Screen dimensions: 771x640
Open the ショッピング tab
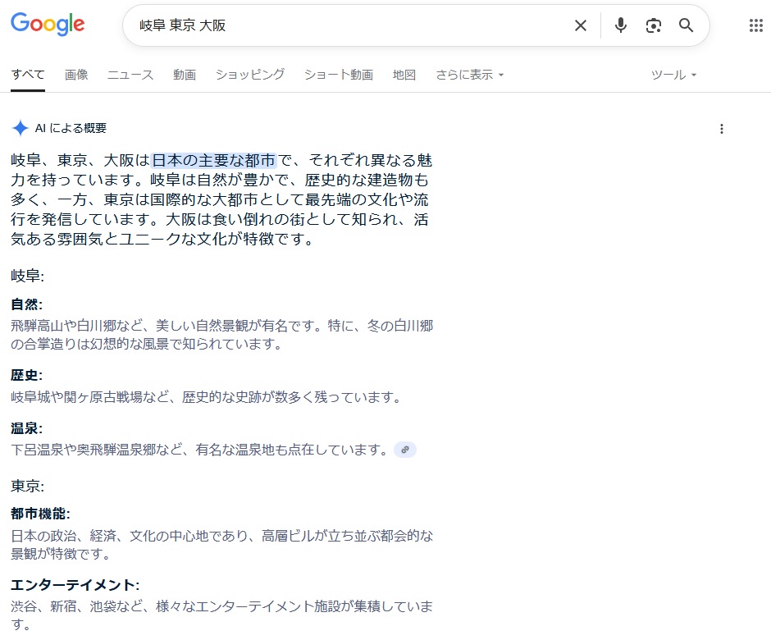click(250, 75)
